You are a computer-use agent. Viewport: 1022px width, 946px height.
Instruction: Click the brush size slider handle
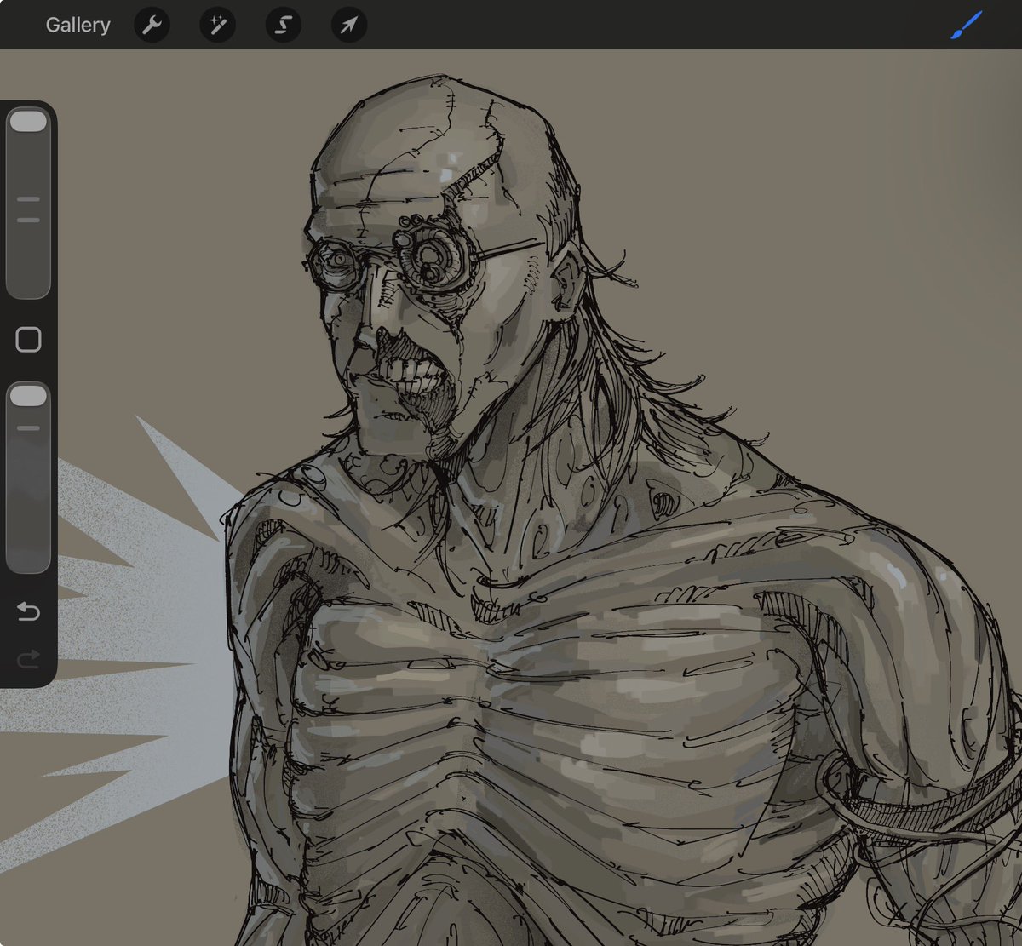pos(28,120)
